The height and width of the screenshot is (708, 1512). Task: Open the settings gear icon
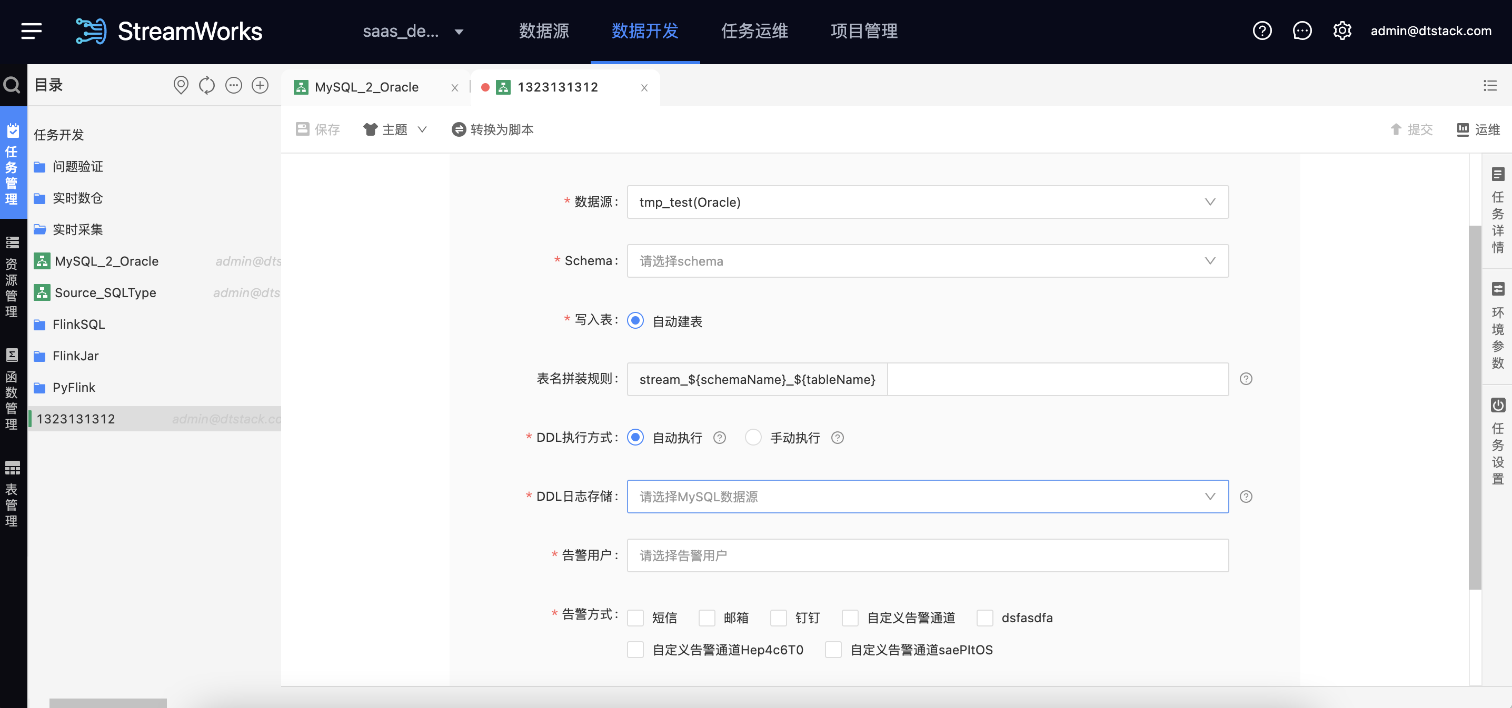[x=1342, y=31]
